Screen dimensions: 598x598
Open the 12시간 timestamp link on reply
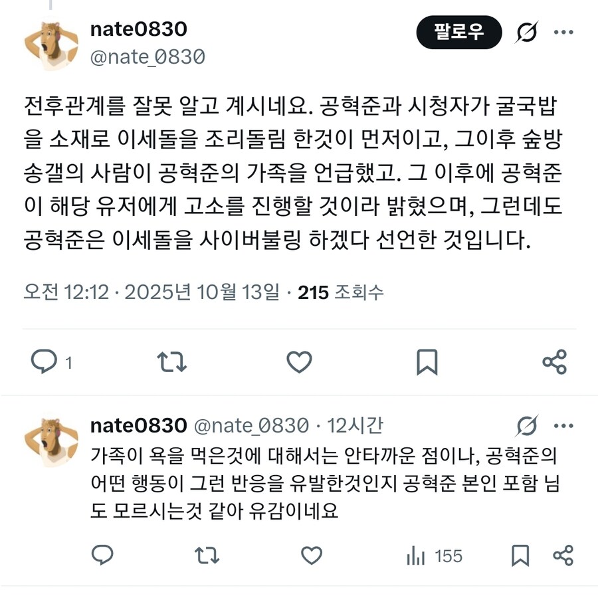click(355, 425)
